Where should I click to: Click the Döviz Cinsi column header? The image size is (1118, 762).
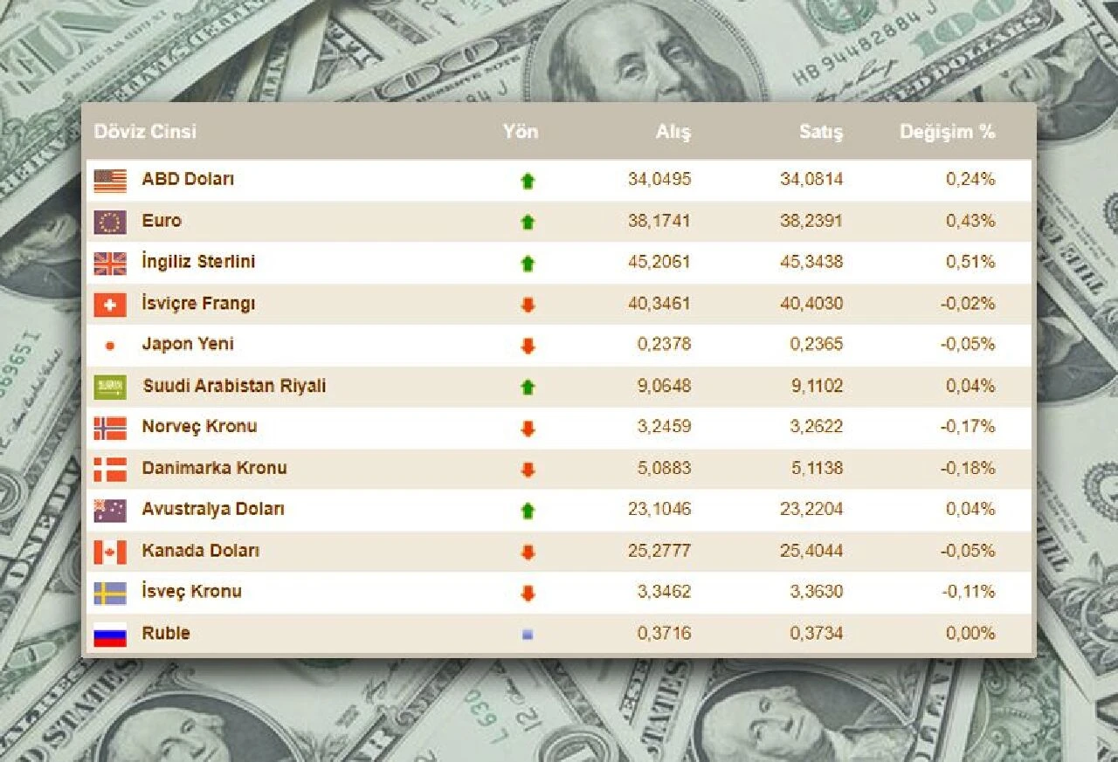[x=145, y=132]
